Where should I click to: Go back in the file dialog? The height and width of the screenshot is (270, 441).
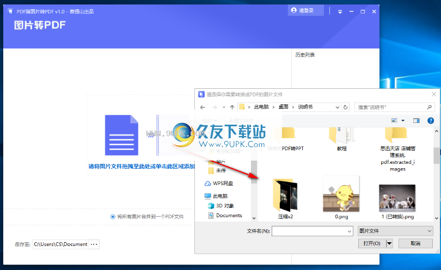[x=203, y=107]
